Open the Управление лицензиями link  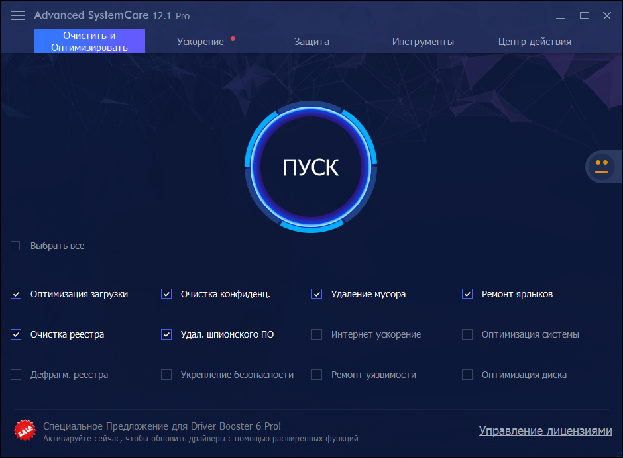tap(545, 431)
